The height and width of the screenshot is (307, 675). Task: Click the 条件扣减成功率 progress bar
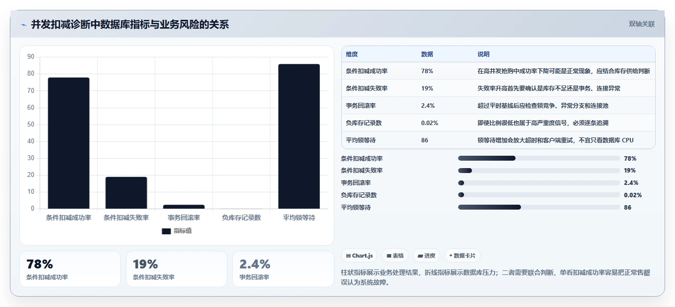(x=539, y=158)
